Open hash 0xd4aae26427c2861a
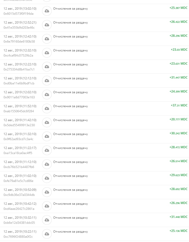Image resolution: width=189 pixels, height=242 pixels. coord(19,209)
